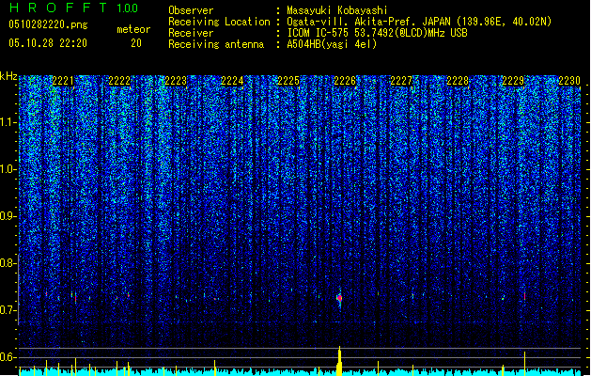Screen dimensions: 591x376
Task: Click the time marker 2228
Action: click(458, 81)
